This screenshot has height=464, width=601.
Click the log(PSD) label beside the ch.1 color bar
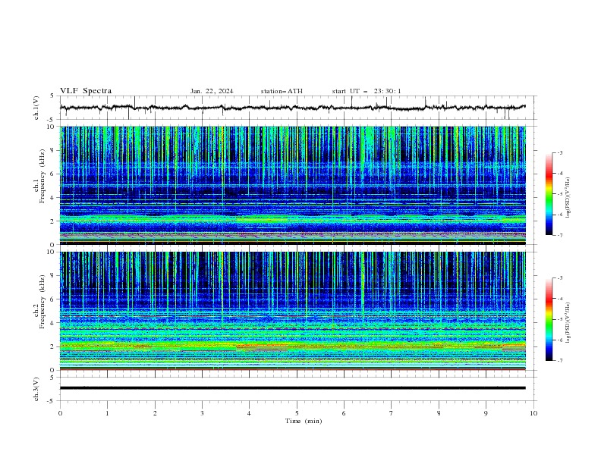point(568,198)
